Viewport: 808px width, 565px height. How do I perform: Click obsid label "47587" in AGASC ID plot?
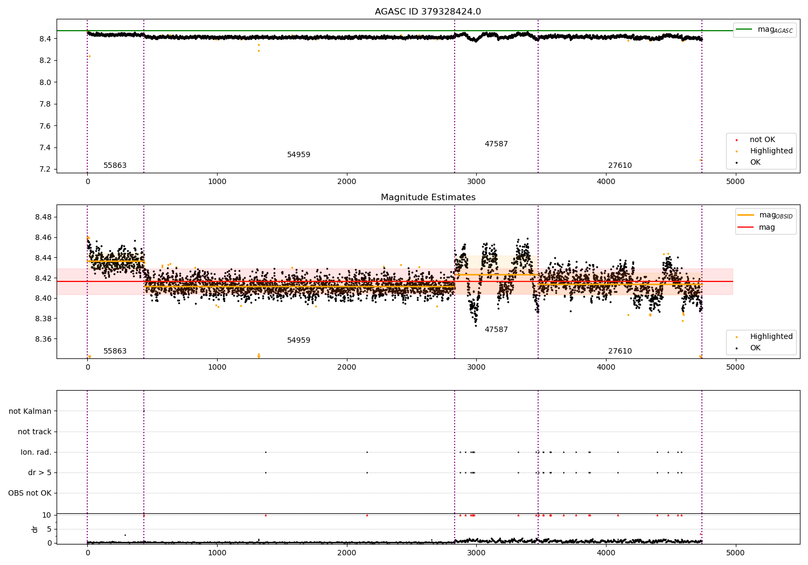(496, 144)
